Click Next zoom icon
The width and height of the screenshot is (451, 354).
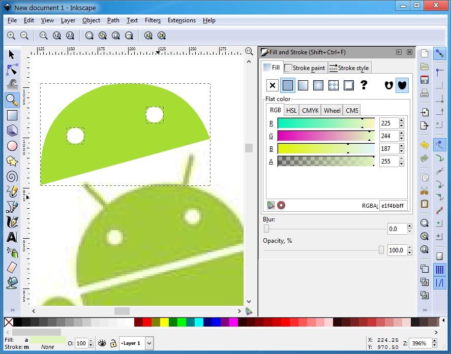[x=162, y=36]
